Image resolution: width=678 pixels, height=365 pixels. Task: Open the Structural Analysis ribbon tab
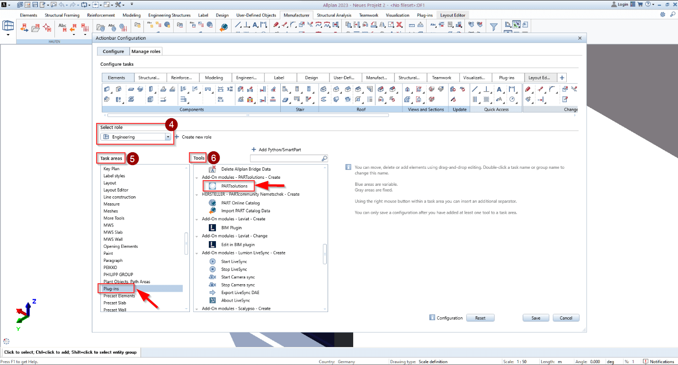click(334, 15)
